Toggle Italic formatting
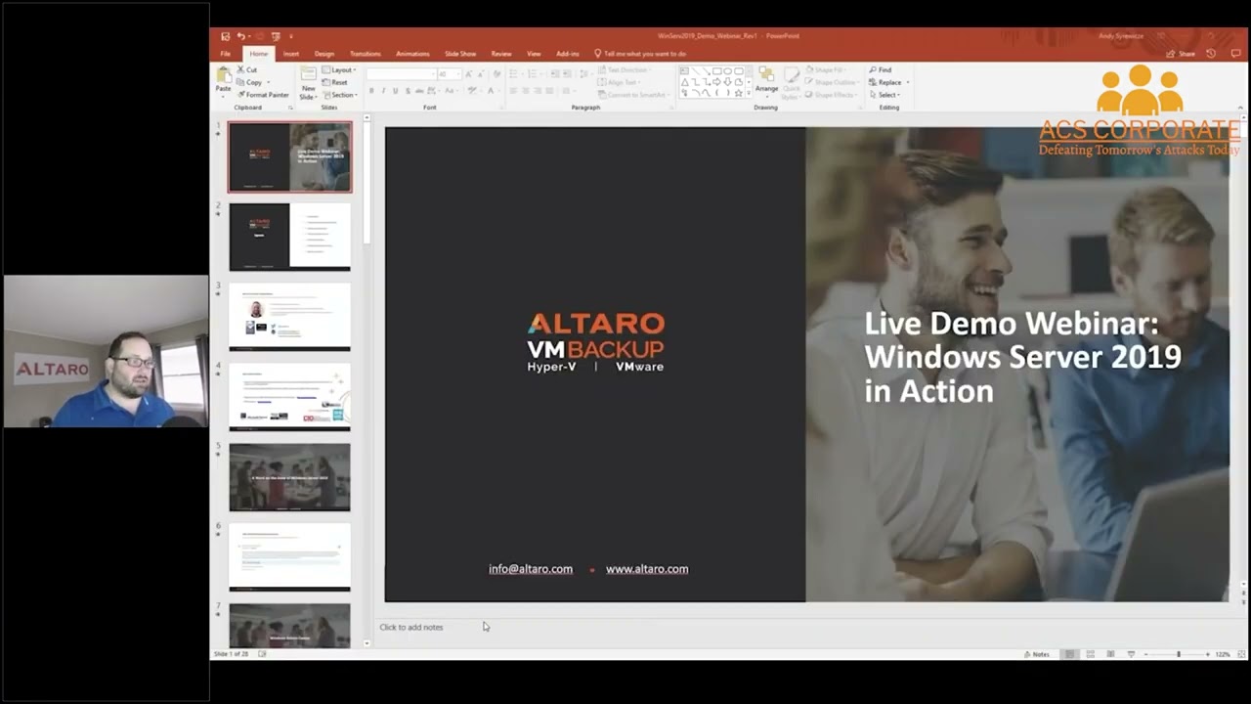The height and width of the screenshot is (704, 1251). coord(383,91)
